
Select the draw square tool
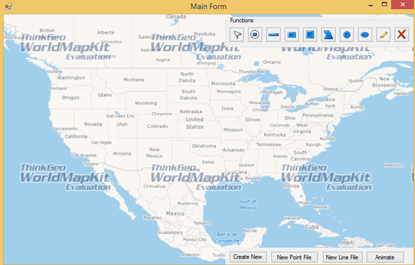pos(310,35)
